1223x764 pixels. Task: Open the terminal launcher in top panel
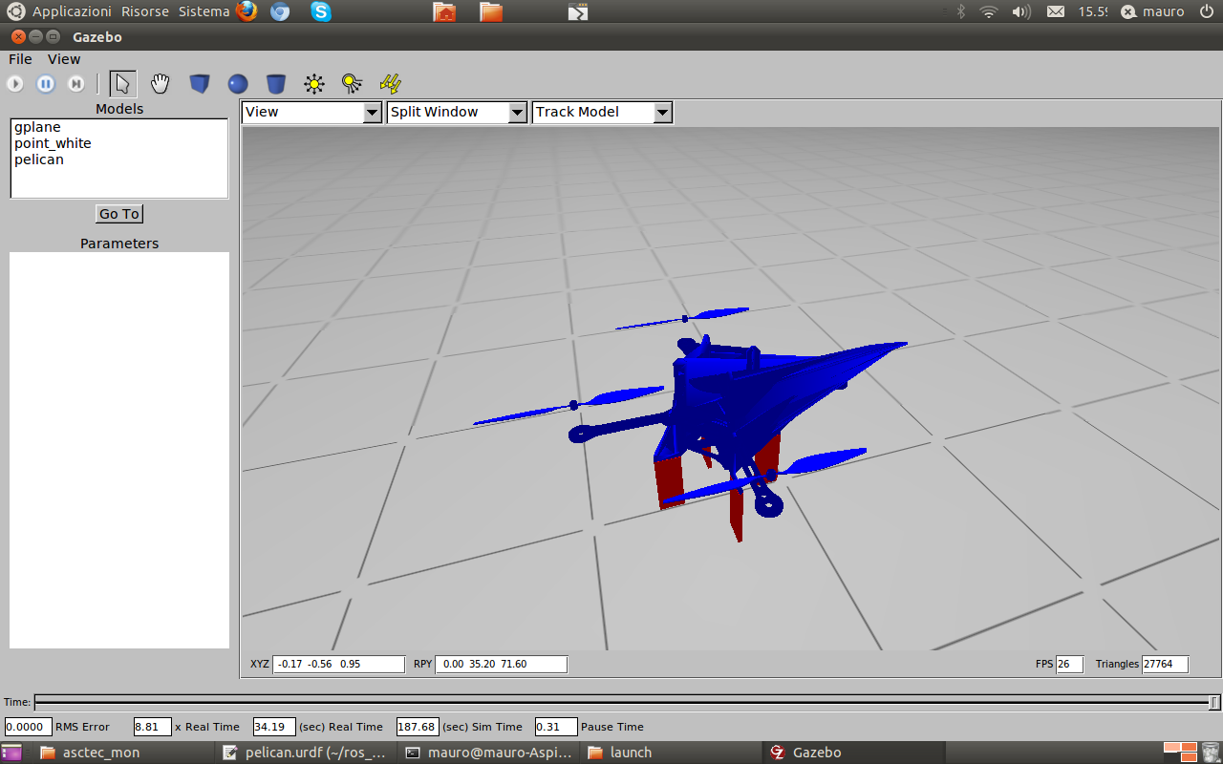pos(578,11)
